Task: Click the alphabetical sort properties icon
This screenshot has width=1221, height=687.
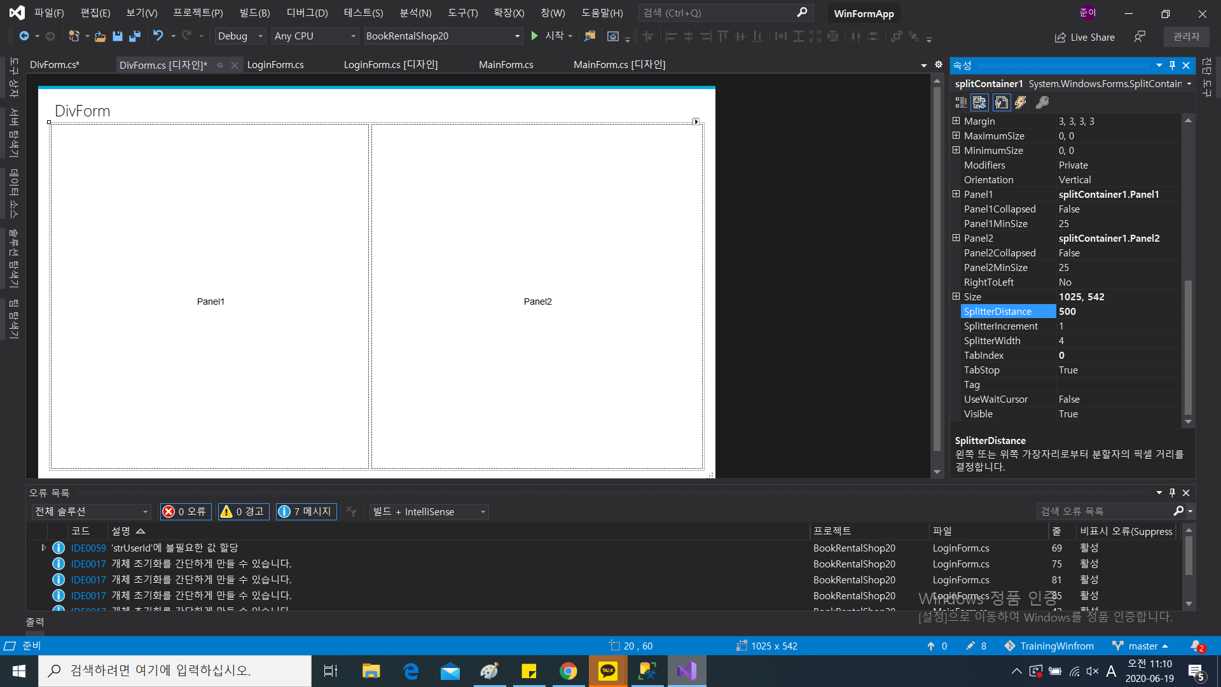Action: [x=979, y=102]
